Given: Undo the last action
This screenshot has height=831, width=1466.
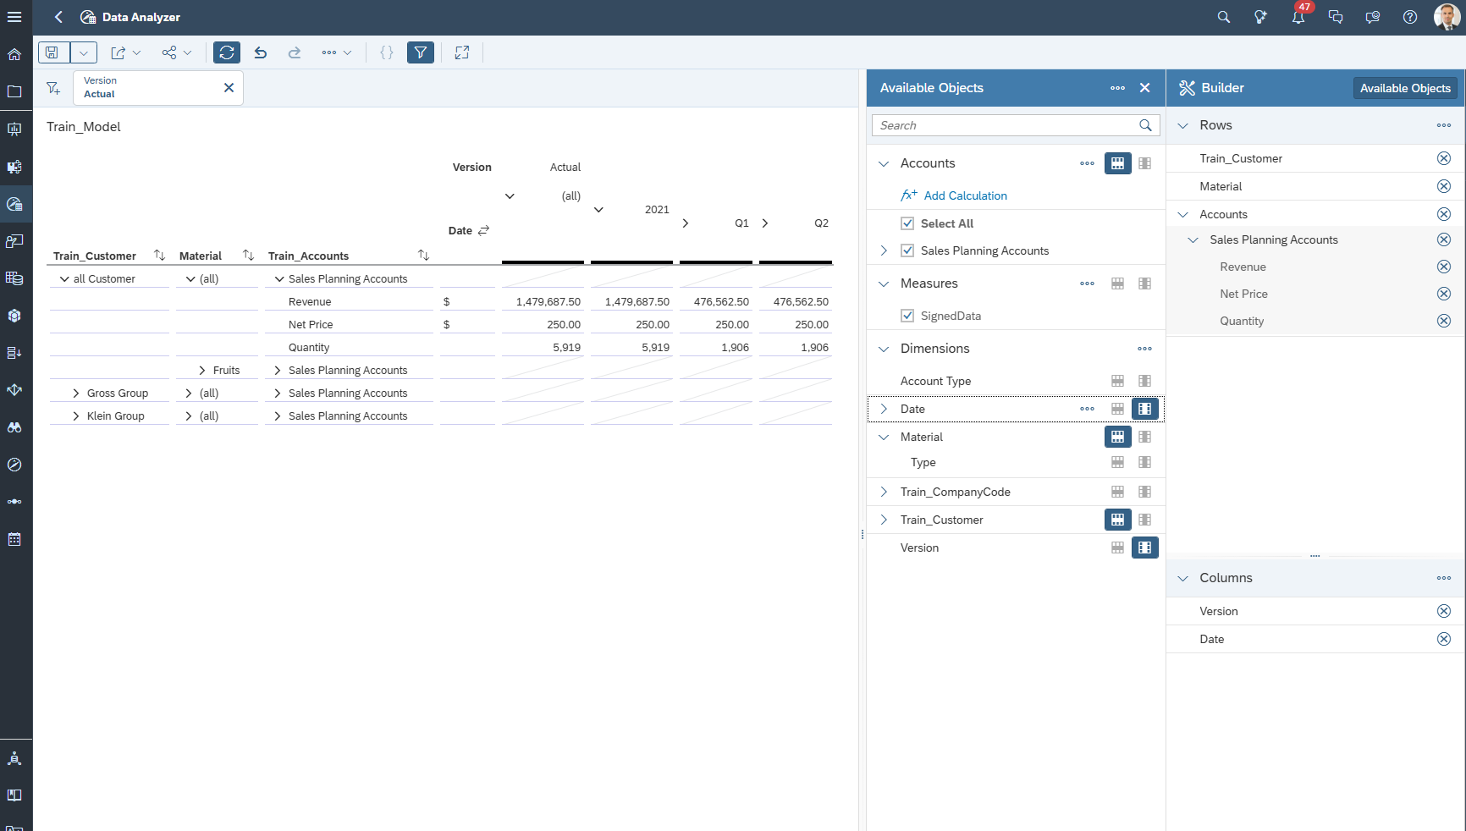Looking at the screenshot, I should [x=261, y=52].
